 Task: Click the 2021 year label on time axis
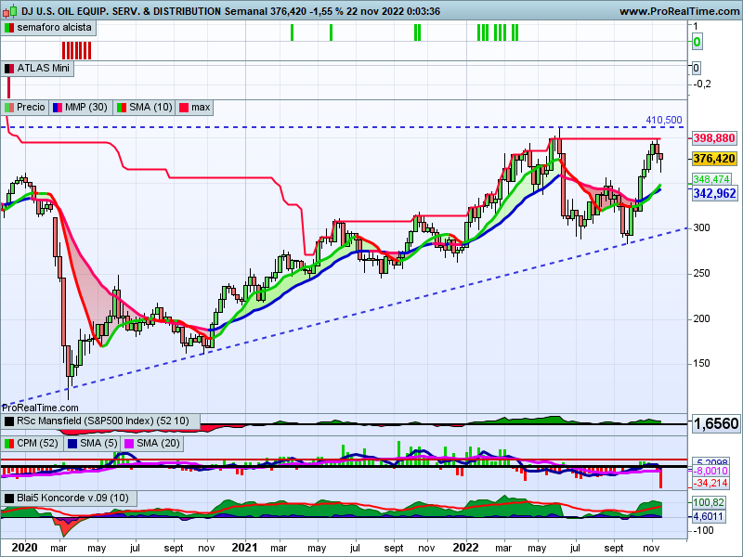pyautogui.click(x=244, y=548)
